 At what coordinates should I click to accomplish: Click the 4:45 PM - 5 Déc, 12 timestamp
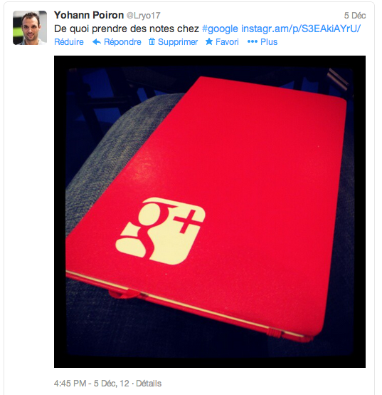click(92, 384)
